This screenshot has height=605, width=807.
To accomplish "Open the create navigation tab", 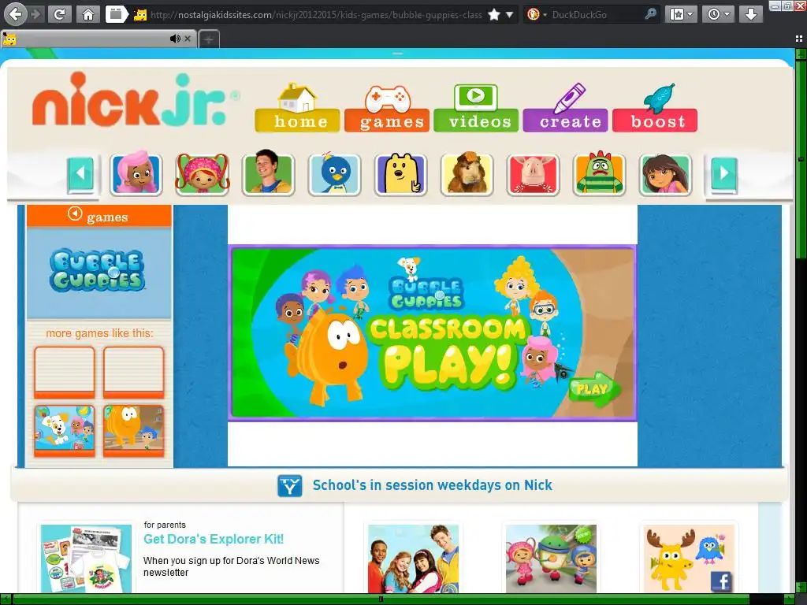I will tap(566, 109).
